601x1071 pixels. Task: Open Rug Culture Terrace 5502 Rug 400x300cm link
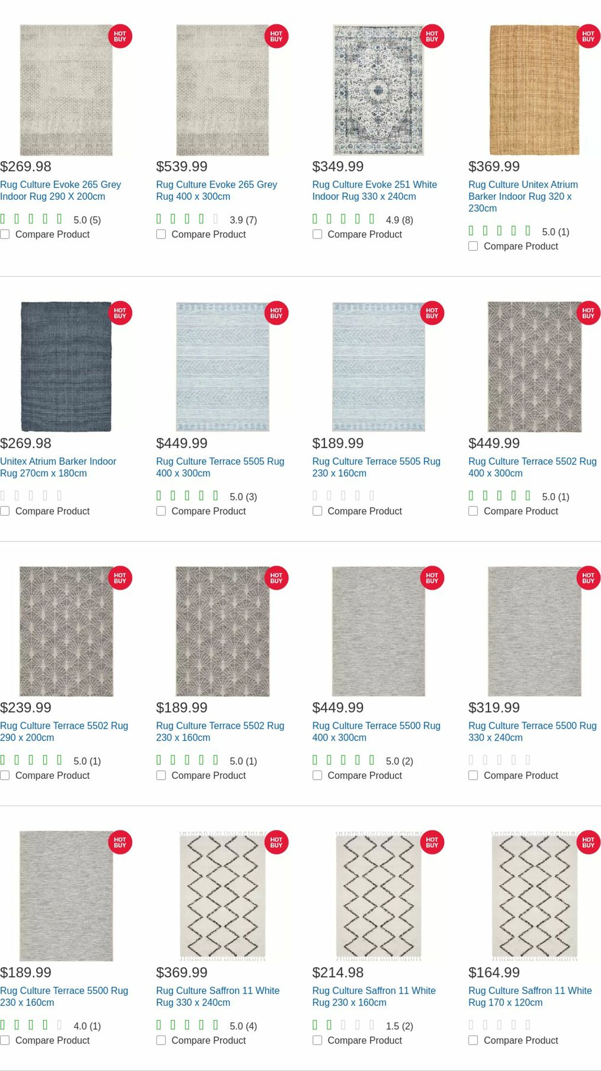pyautogui.click(x=533, y=467)
